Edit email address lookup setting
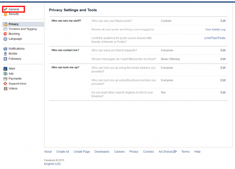 click(x=223, y=68)
